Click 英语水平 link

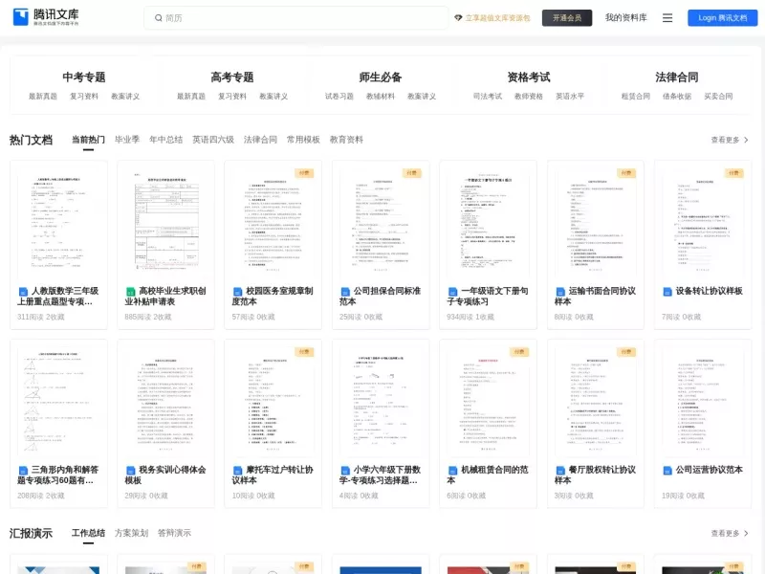coord(570,97)
